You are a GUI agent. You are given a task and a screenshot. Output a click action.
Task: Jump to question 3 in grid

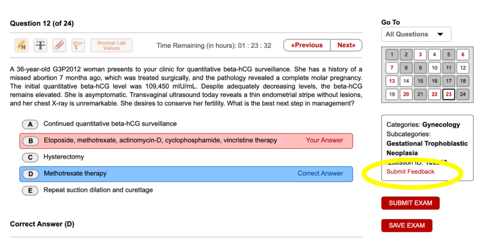pyautogui.click(x=420, y=54)
